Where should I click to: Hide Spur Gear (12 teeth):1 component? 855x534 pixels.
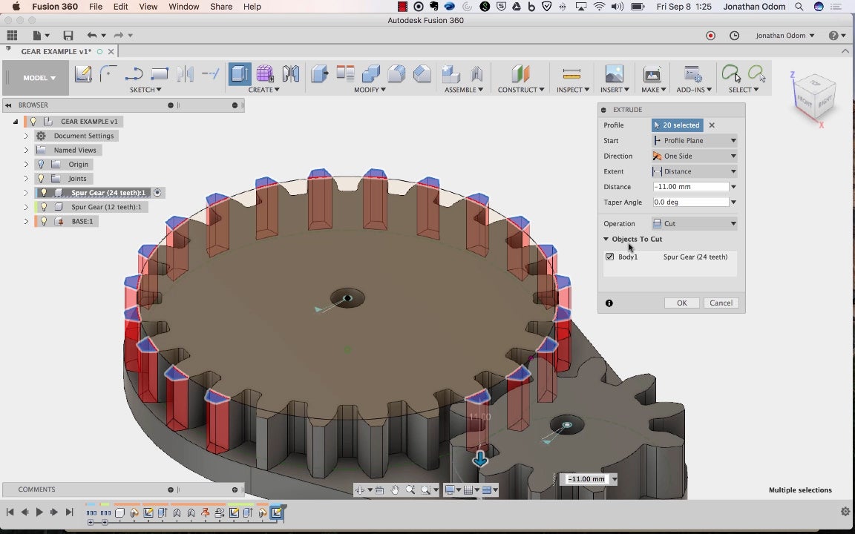44,207
